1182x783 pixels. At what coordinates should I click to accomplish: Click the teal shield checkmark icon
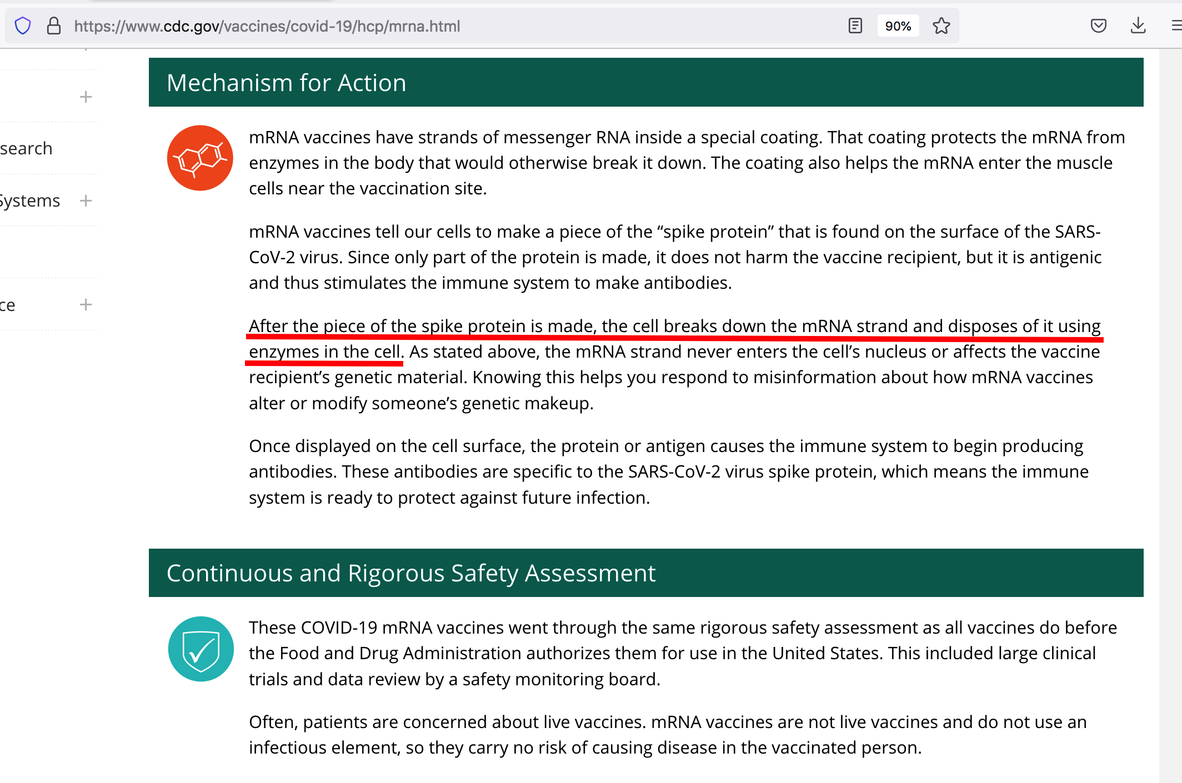tap(201, 649)
